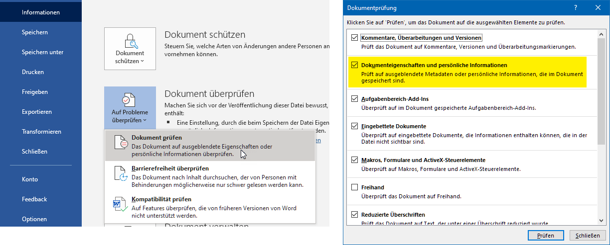610x245 pixels.
Task: Choose Dokument prüfen menu entry
Action: (210, 146)
